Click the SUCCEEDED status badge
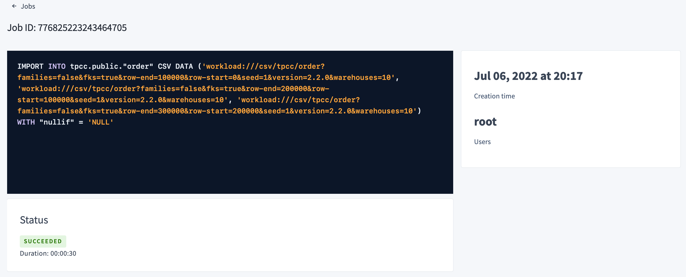The image size is (686, 277). point(43,241)
